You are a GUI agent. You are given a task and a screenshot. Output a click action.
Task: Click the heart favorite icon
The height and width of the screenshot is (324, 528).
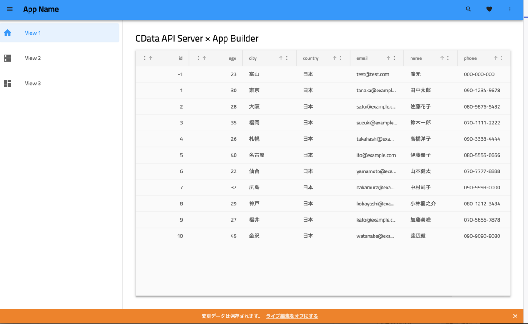[489, 9]
